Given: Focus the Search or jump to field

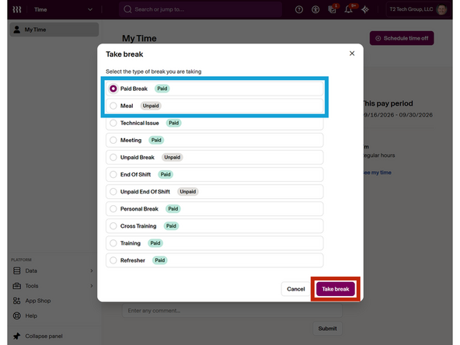Looking at the screenshot, I should (x=200, y=9).
